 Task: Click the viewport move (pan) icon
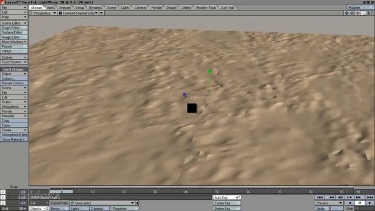[x=352, y=13]
